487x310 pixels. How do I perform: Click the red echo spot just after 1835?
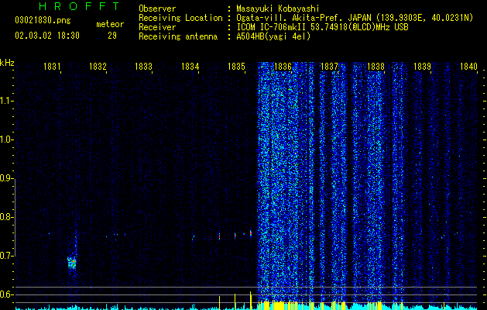pyautogui.click(x=250, y=233)
